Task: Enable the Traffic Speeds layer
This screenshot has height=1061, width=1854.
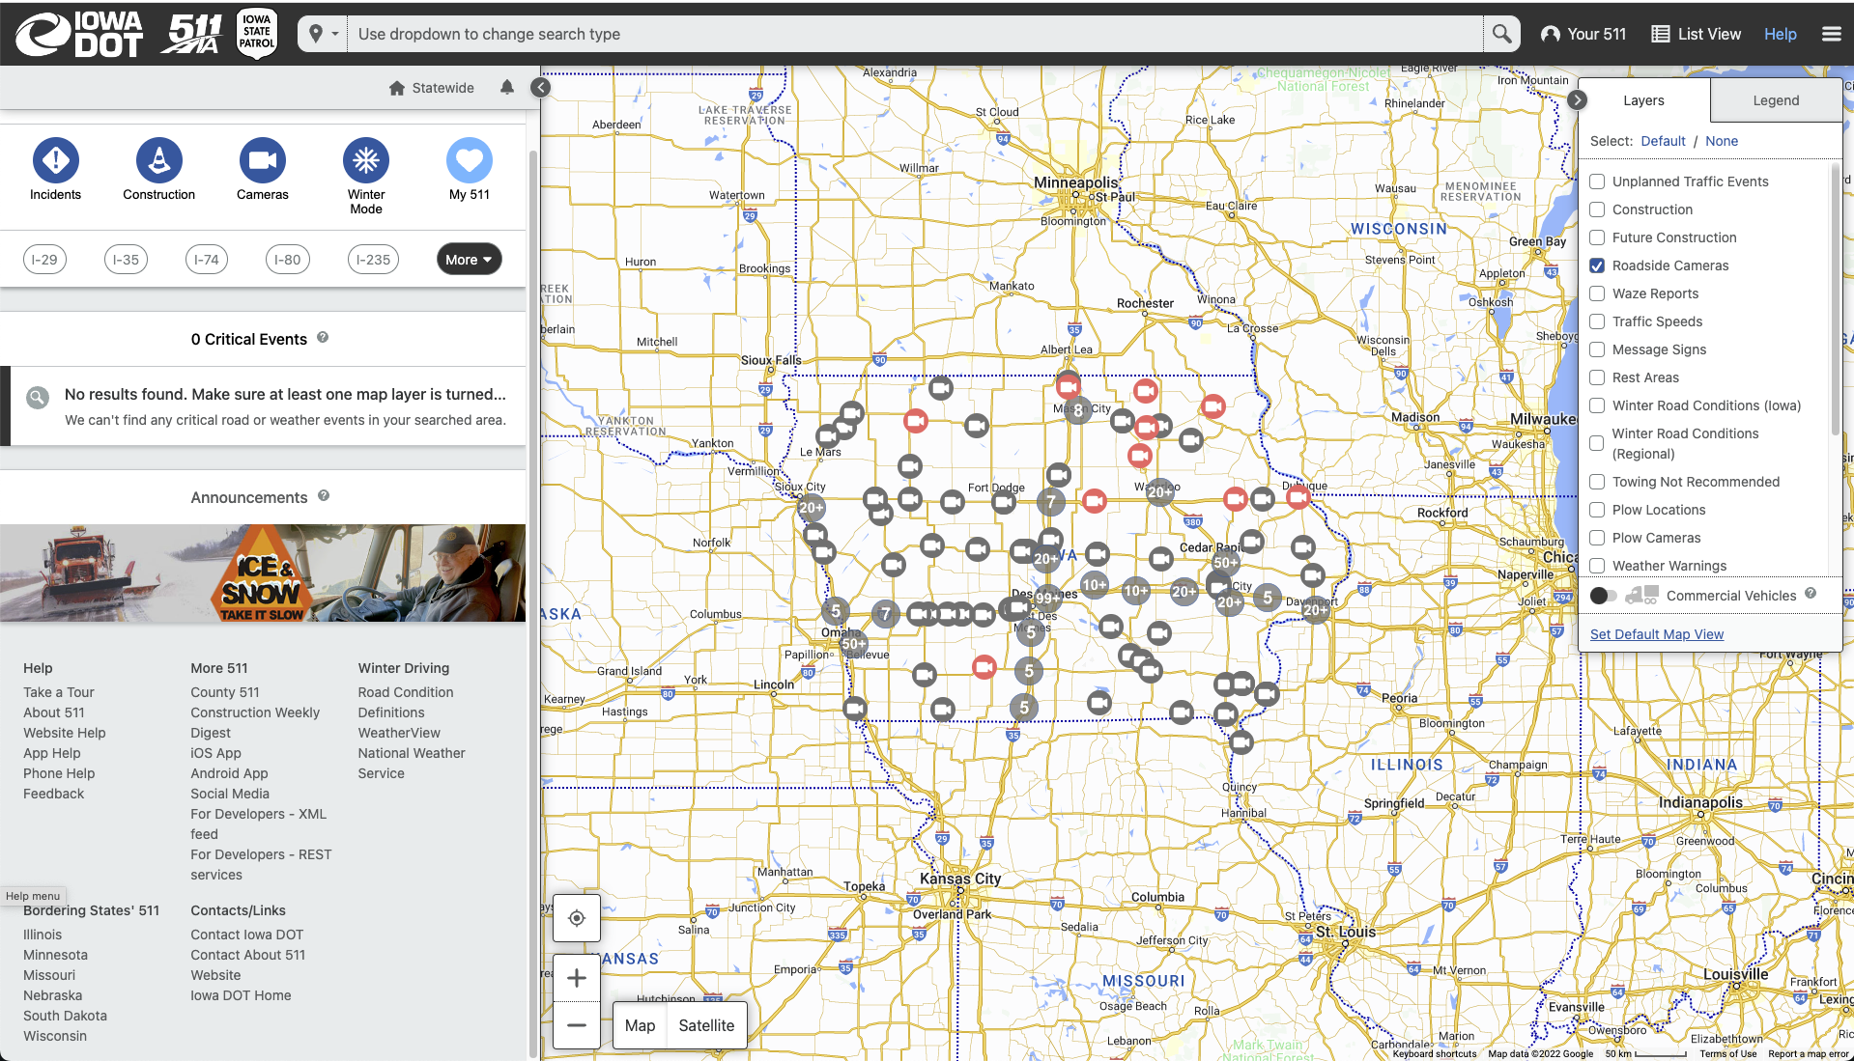Action: (x=1597, y=321)
